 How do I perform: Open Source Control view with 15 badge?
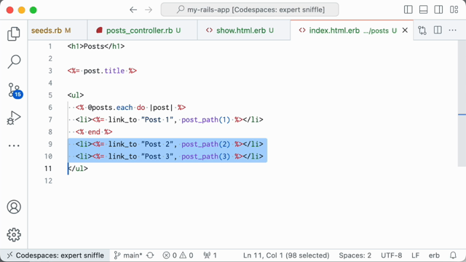click(15, 90)
